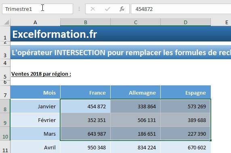Select row 11 header
231x153 pixels.
click(5, 147)
